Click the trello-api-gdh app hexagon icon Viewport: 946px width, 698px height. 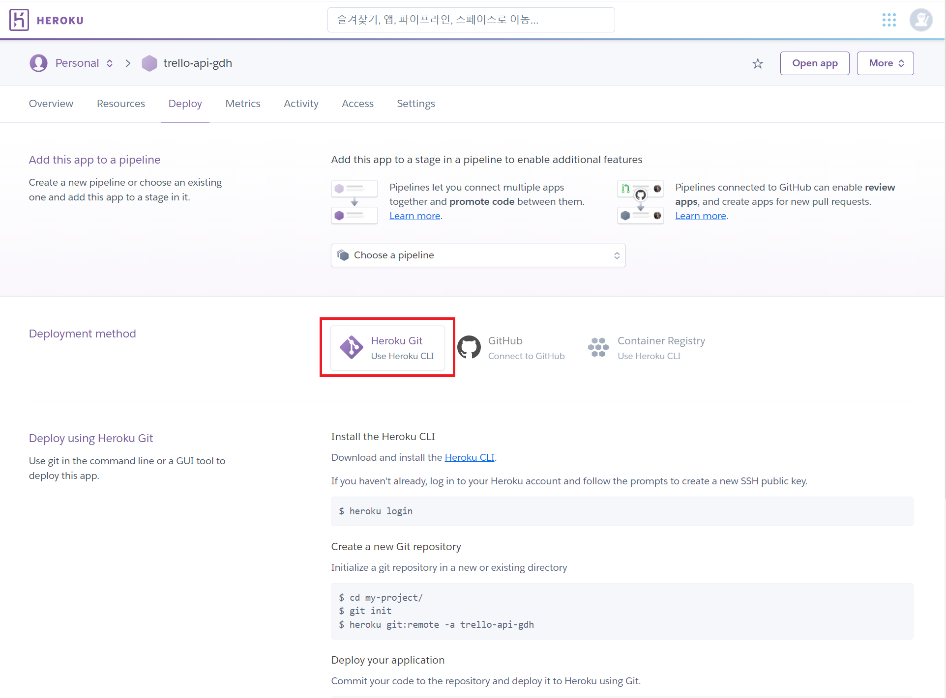149,63
